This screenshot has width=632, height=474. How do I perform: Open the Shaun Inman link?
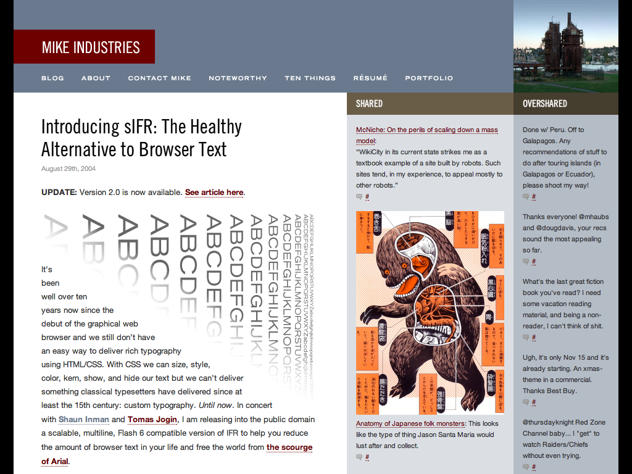pos(83,420)
